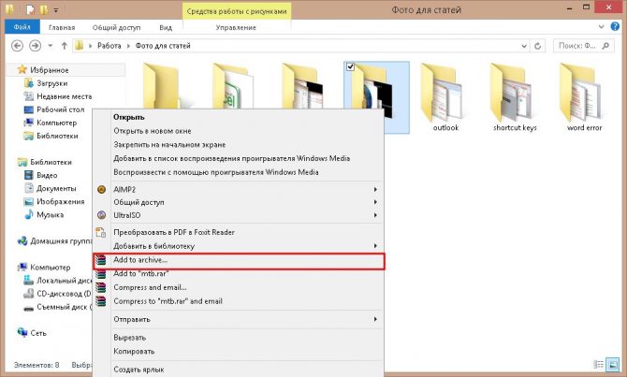Viewport: 627px width, 377px height.
Task: Choose Открыть в новом окне
Action: coord(152,131)
